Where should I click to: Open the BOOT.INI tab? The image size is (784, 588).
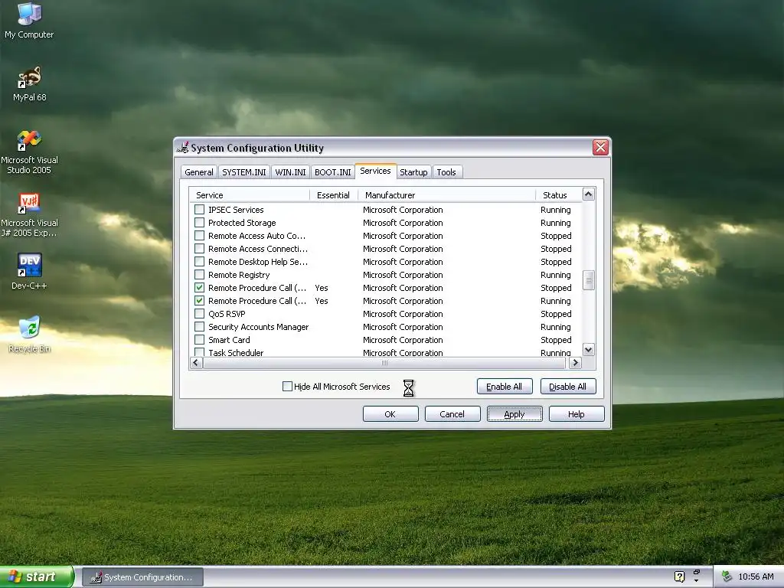point(332,172)
